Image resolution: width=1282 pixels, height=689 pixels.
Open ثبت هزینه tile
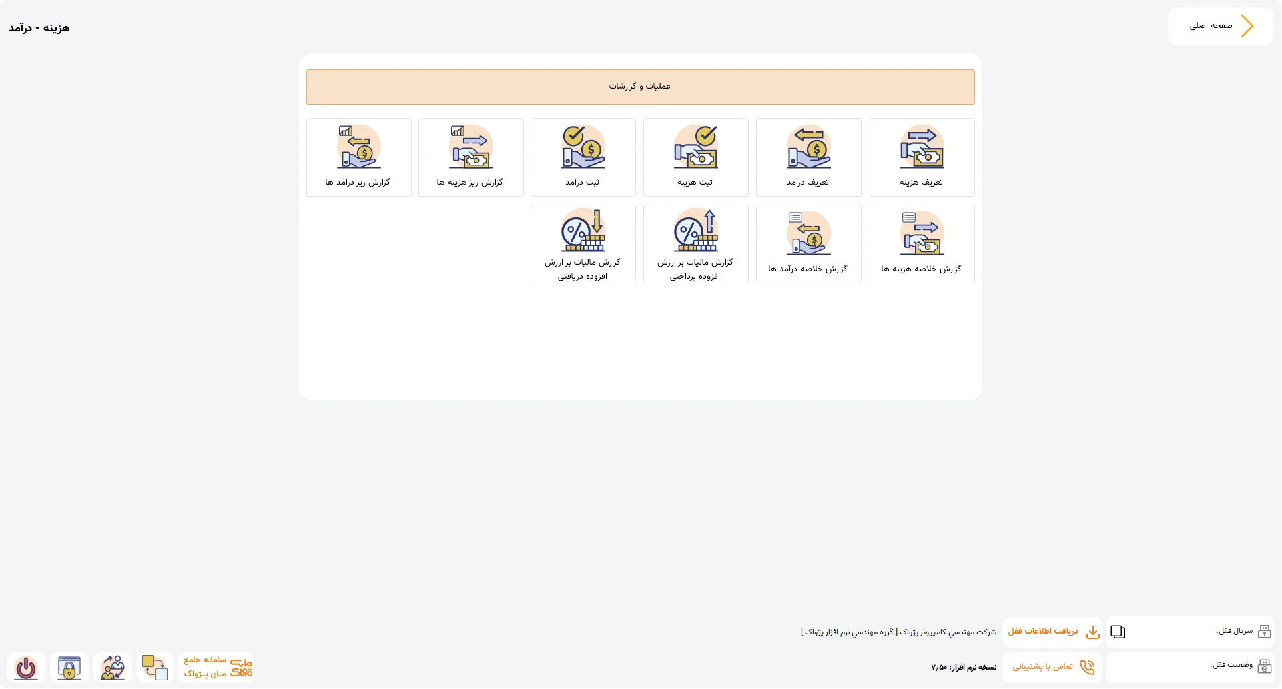point(695,157)
